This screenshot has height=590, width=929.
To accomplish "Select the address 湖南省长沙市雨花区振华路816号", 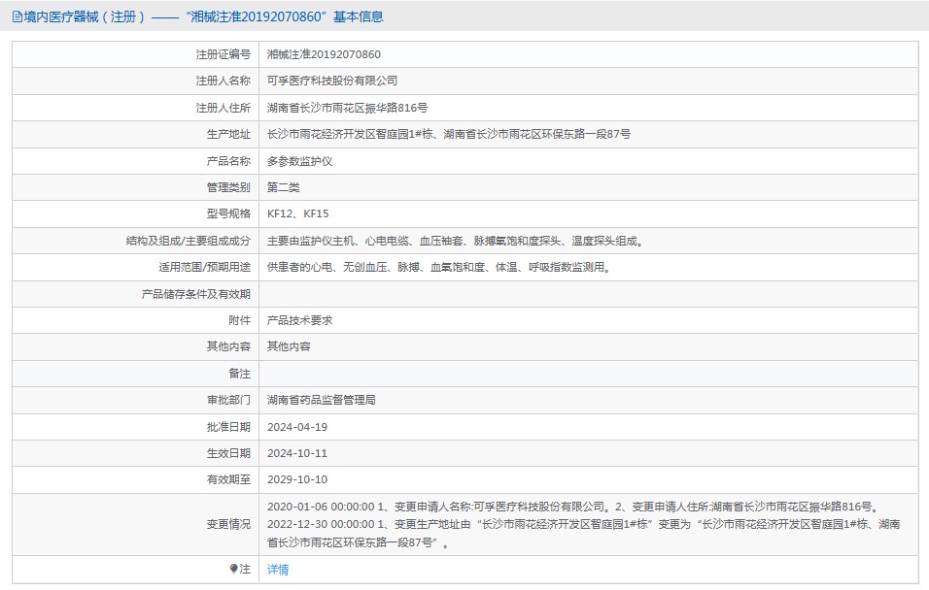I will click(x=347, y=108).
